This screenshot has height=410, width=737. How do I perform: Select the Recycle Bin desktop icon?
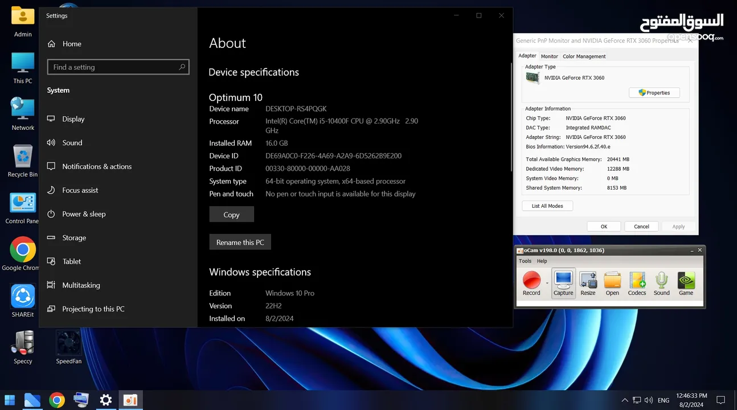click(x=23, y=161)
